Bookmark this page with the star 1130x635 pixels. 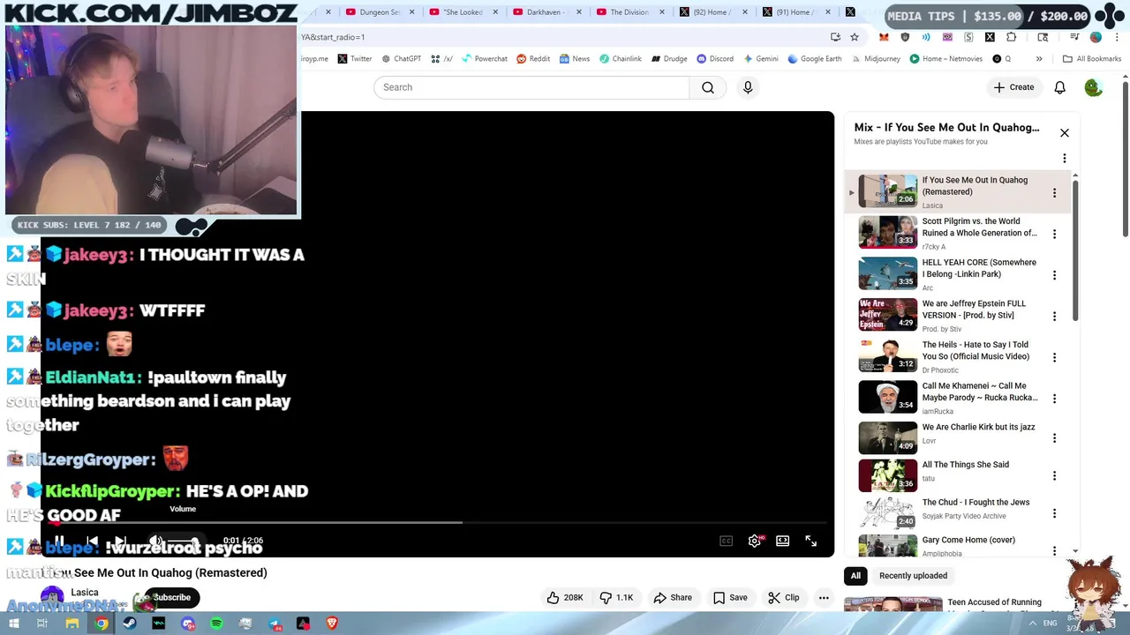855,37
